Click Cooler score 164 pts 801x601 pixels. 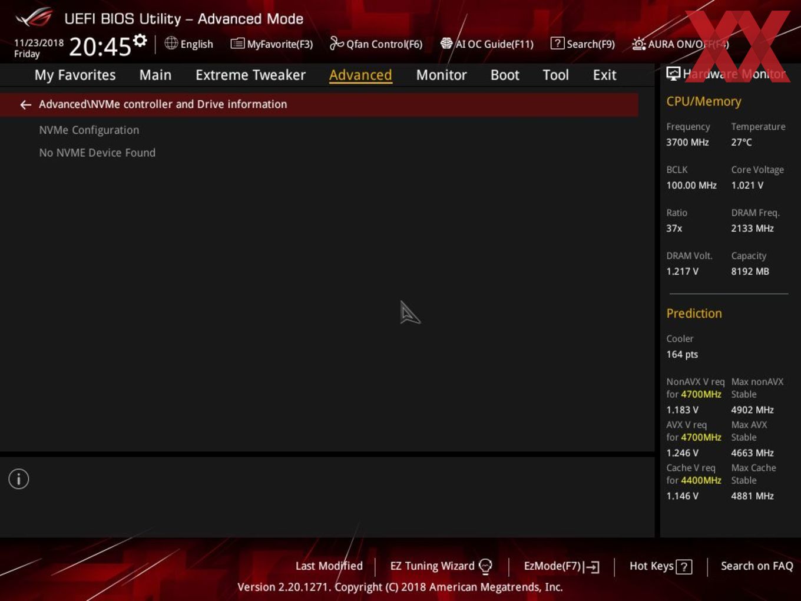tap(682, 355)
